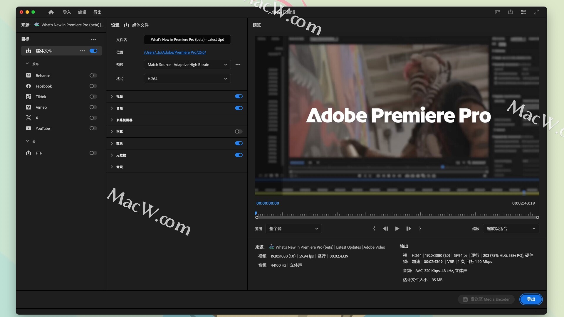
Task: Set out point on preview
Action: (420, 228)
